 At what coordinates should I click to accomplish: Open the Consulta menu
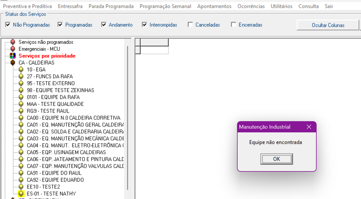(x=309, y=6)
